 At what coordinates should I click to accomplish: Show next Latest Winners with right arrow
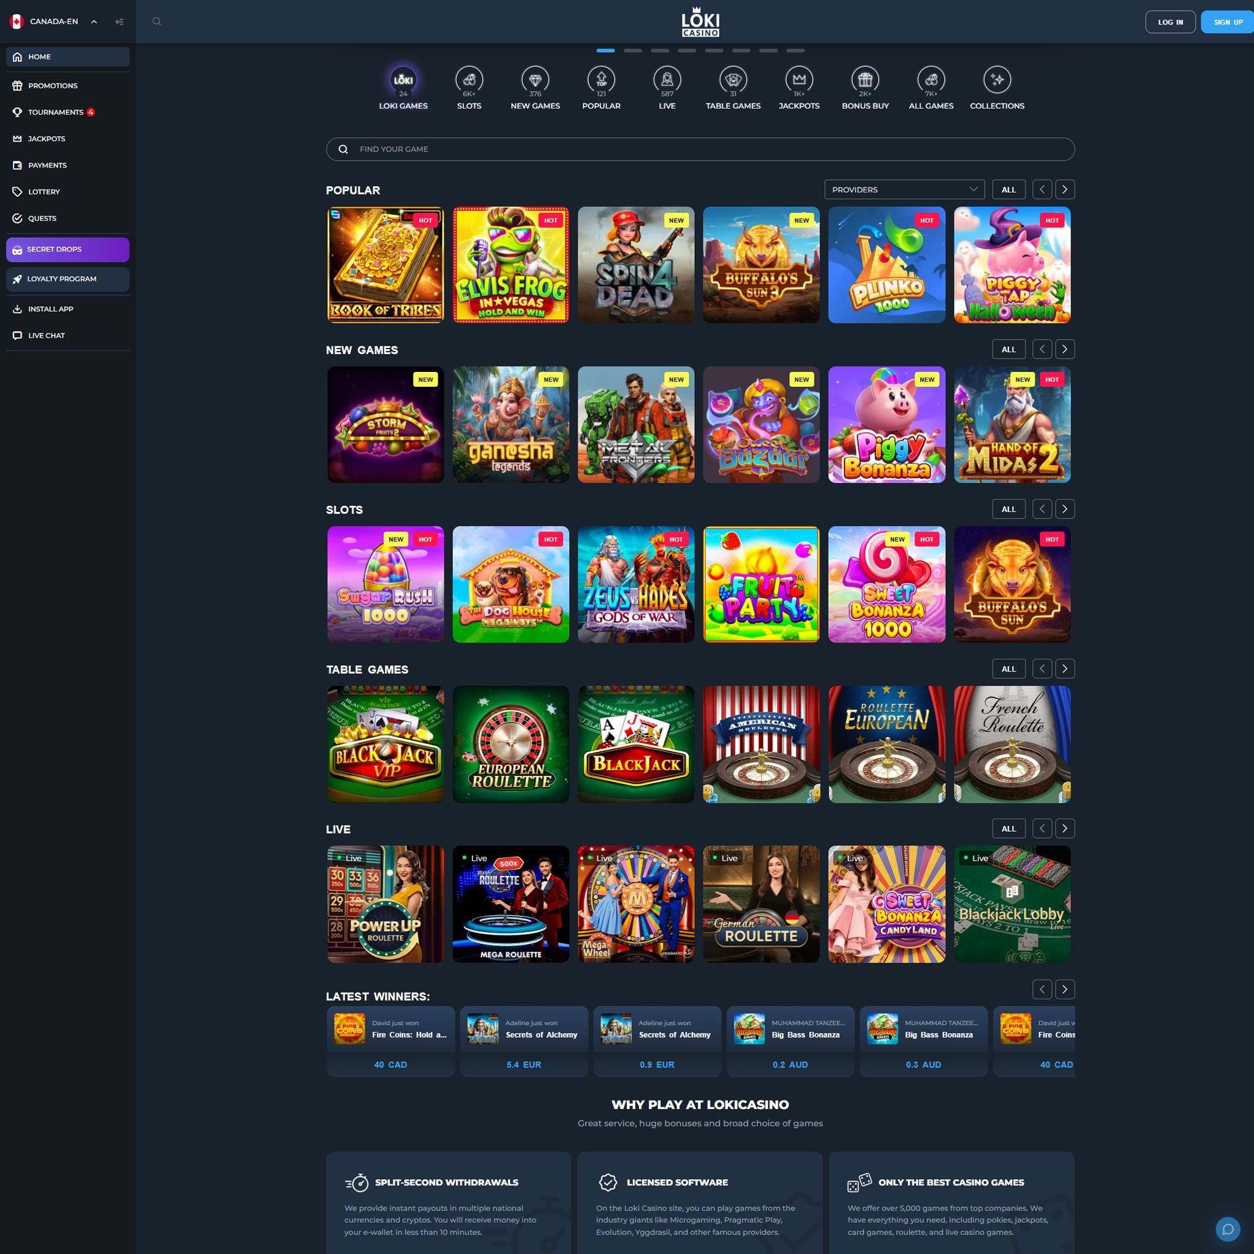(1064, 989)
